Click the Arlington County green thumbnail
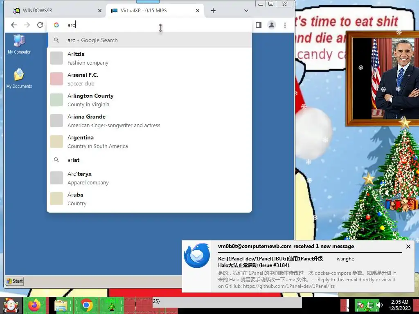Screen dimensions: 419x314 pyautogui.click(x=56, y=100)
